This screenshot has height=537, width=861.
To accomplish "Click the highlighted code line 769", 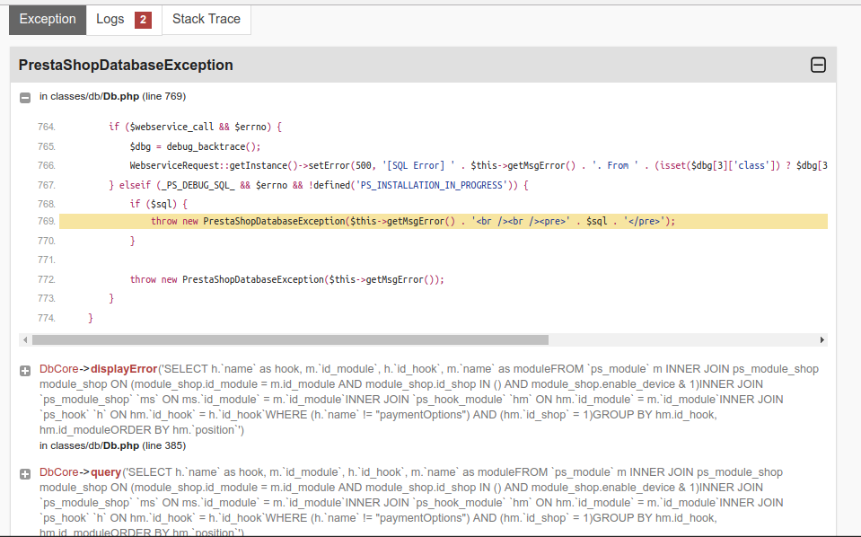I will (x=444, y=221).
